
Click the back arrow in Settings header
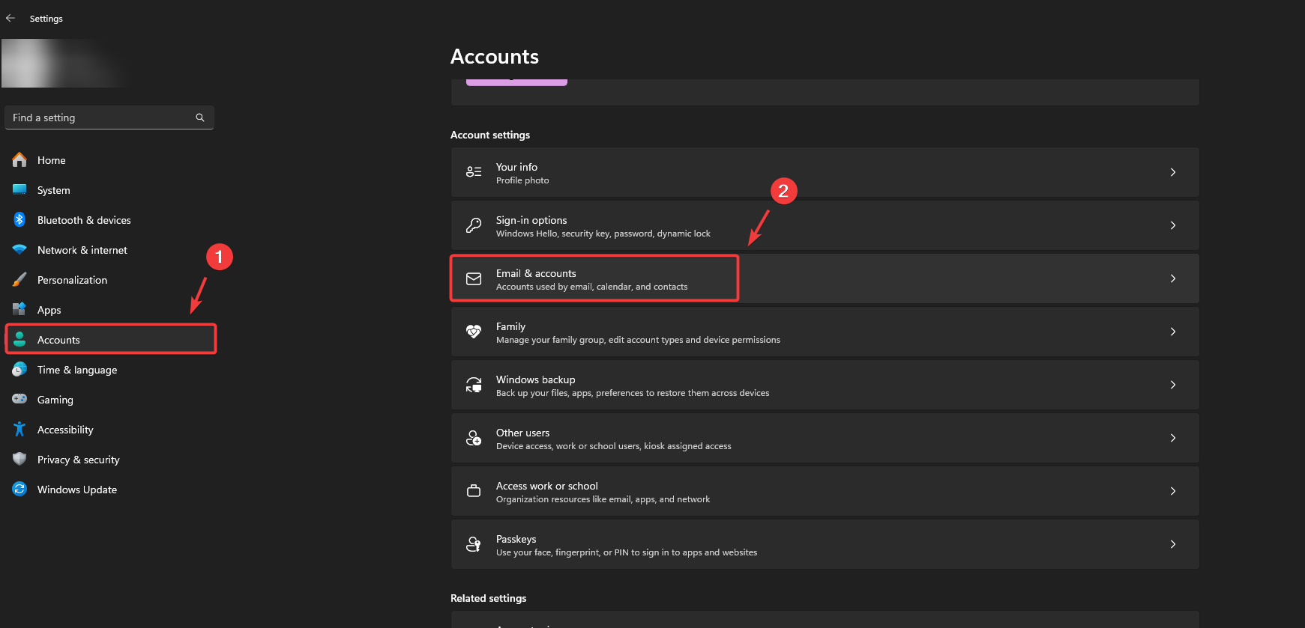10,18
